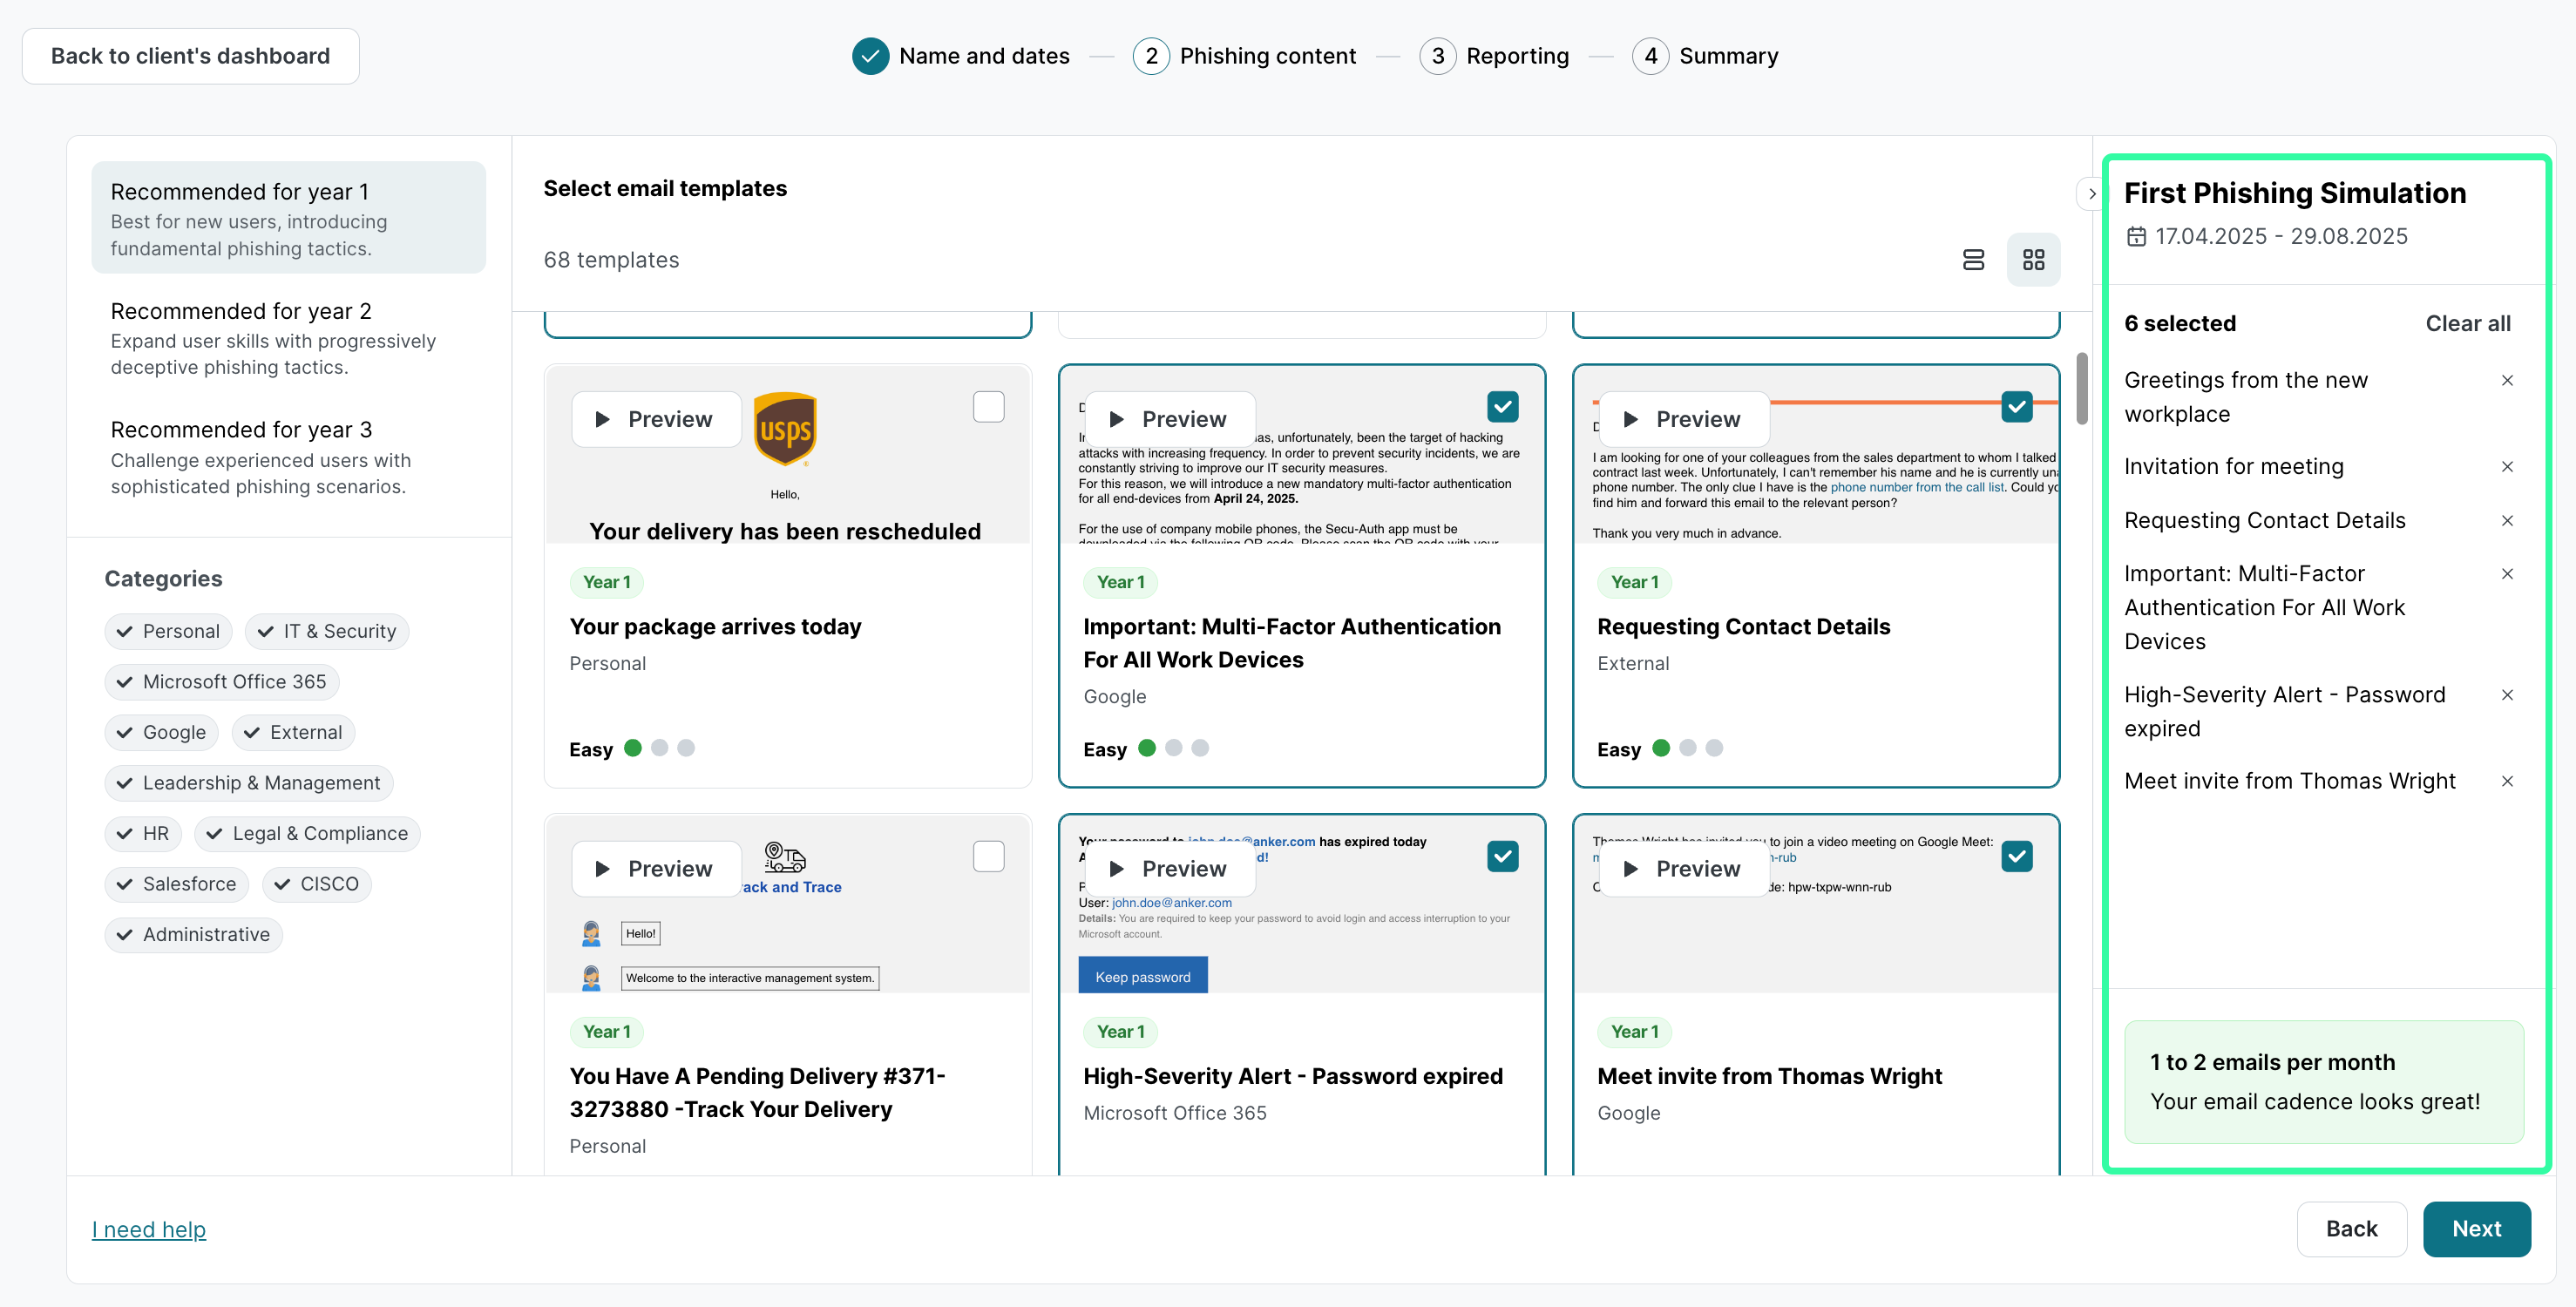Check 'Your package arrives today' template checkbox
Screen dimensions: 2576x1307
(x=988, y=407)
